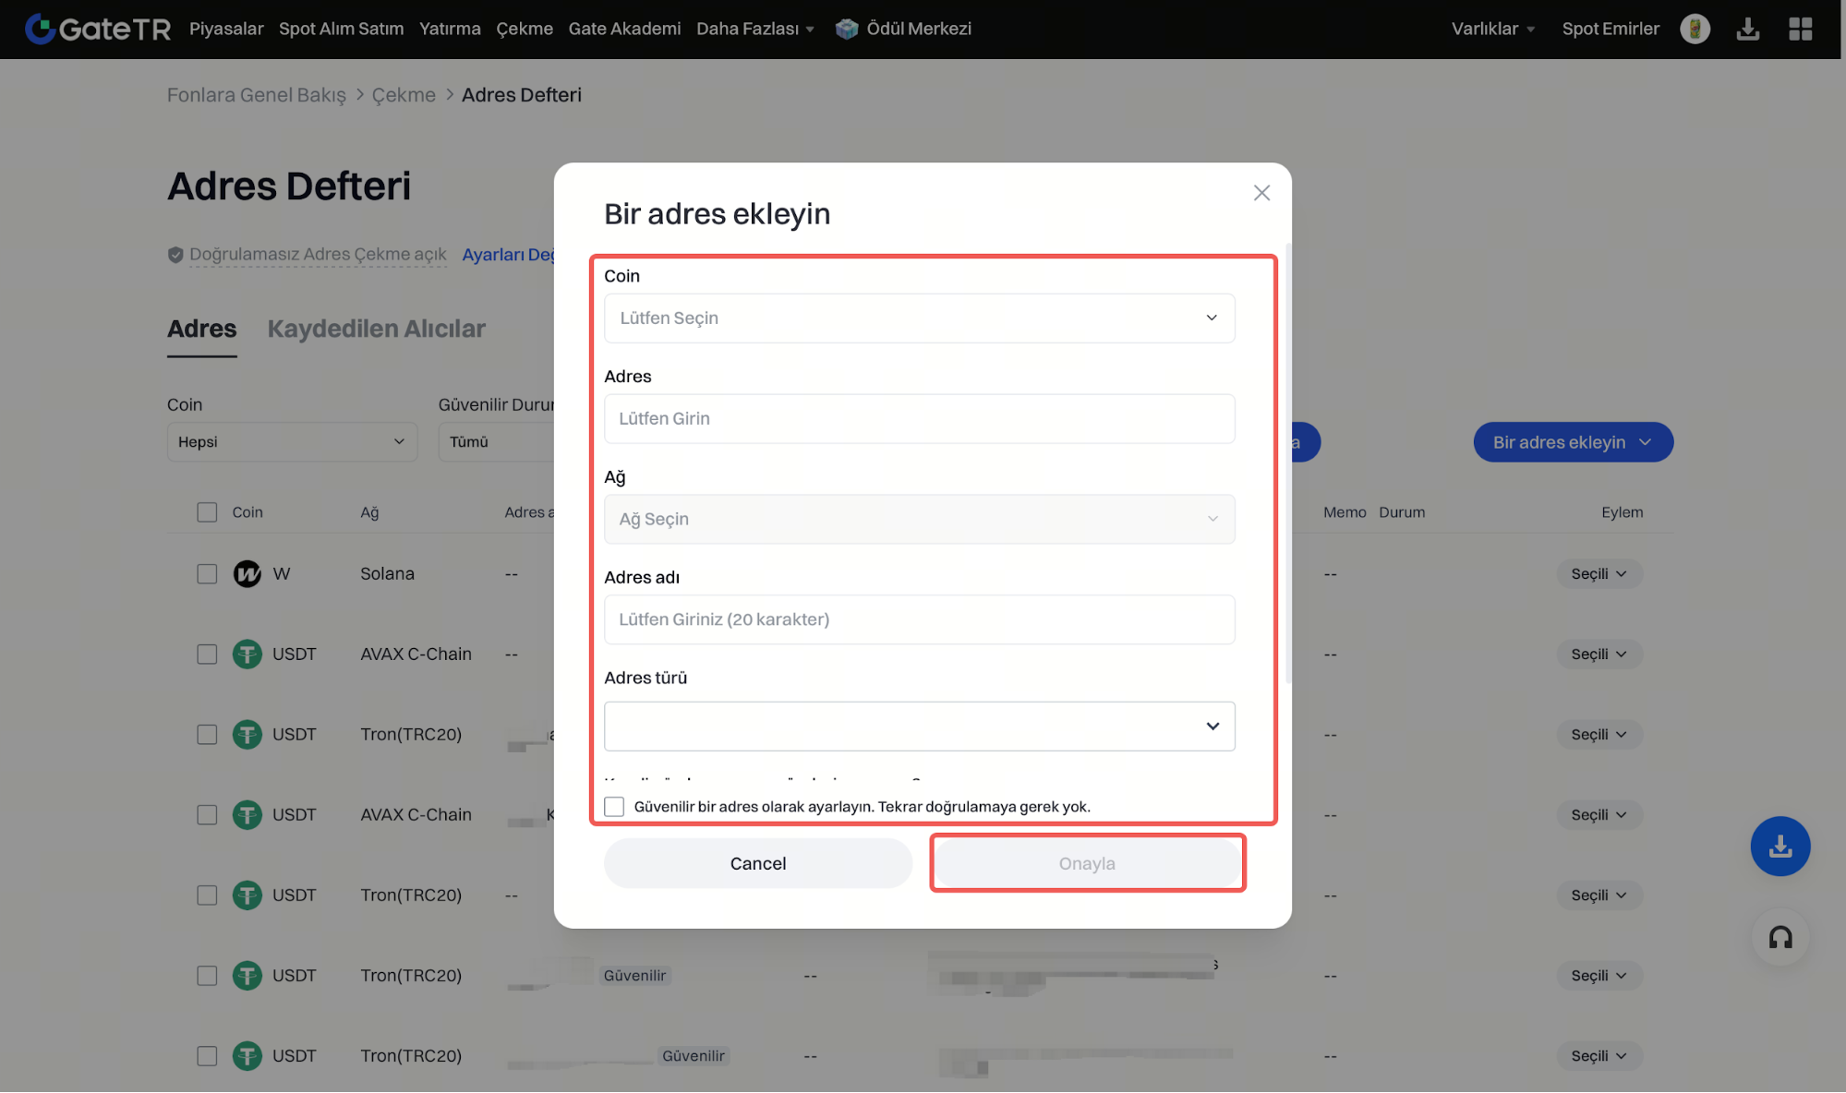
Task: Click the Ödül Merkezi gift icon
Action: [x=846, y=29]
